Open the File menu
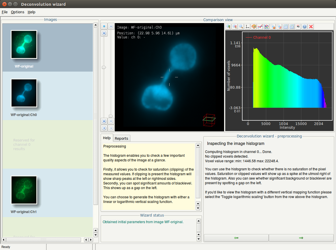 click(5, 12)
